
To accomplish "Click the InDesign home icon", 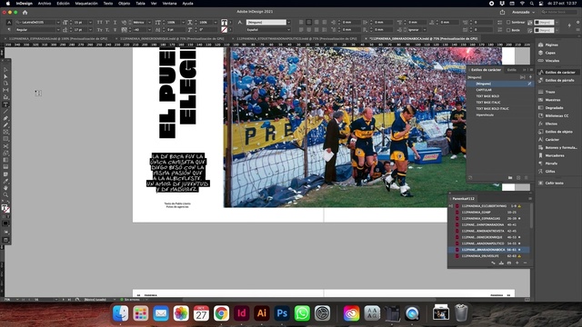I will (x=25, y=12).
